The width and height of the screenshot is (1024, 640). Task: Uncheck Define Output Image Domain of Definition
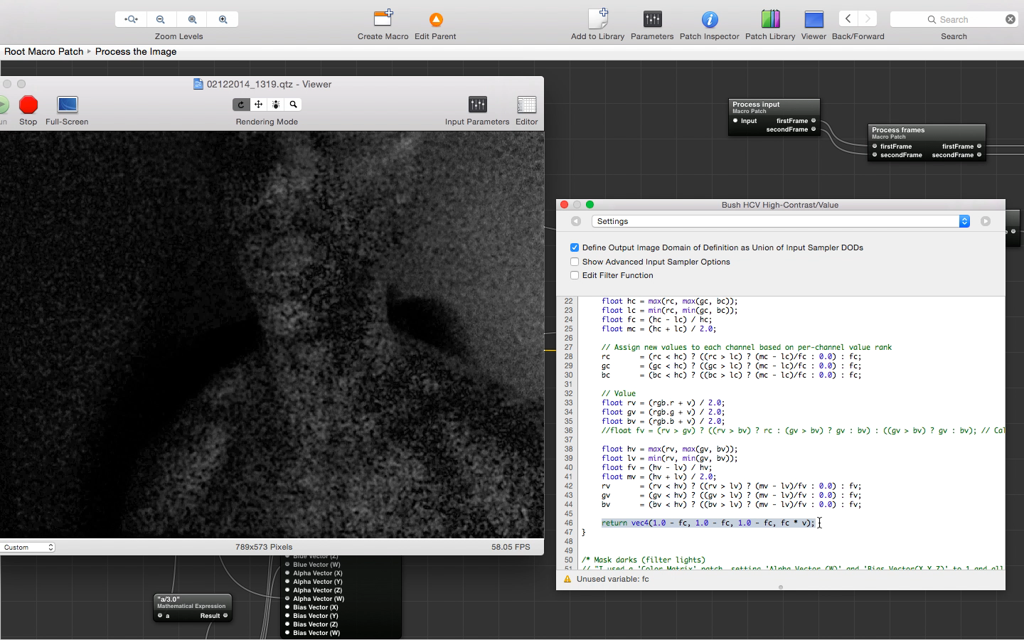(x=575, y=247)
